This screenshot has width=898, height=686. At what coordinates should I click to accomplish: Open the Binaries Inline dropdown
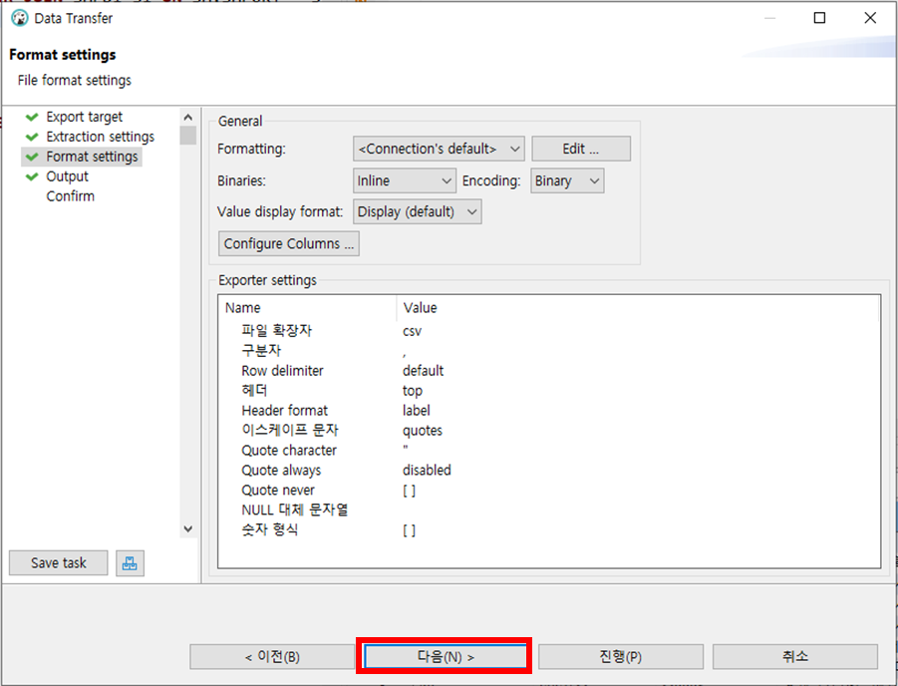pos(405,180)
